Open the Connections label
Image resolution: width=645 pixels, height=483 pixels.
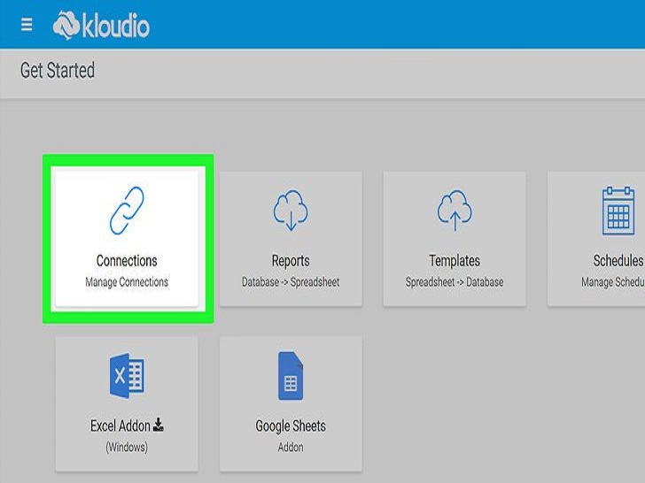pyautogui.click(x=127, y=261)
